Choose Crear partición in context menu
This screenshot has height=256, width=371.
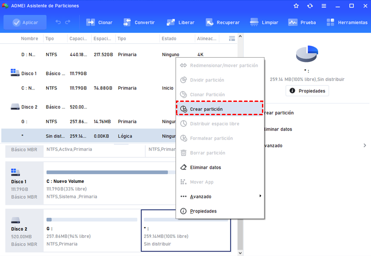[220, 109]
